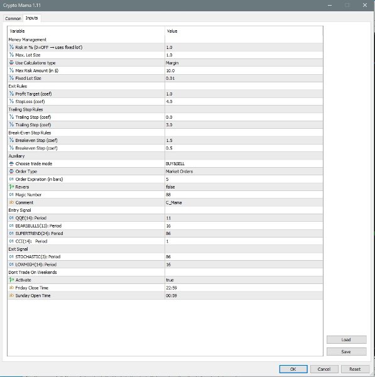The height and width of the screenshot is (377, 375).
Task: Toggle the Activate value true
Action: point(244,280)
